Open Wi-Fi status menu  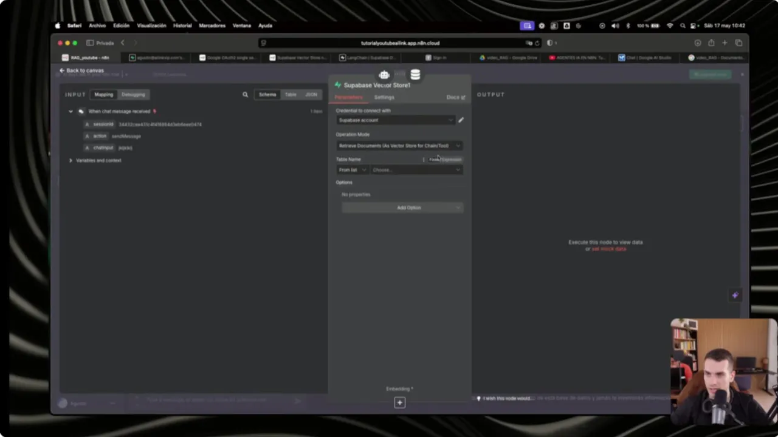point(670,25)
